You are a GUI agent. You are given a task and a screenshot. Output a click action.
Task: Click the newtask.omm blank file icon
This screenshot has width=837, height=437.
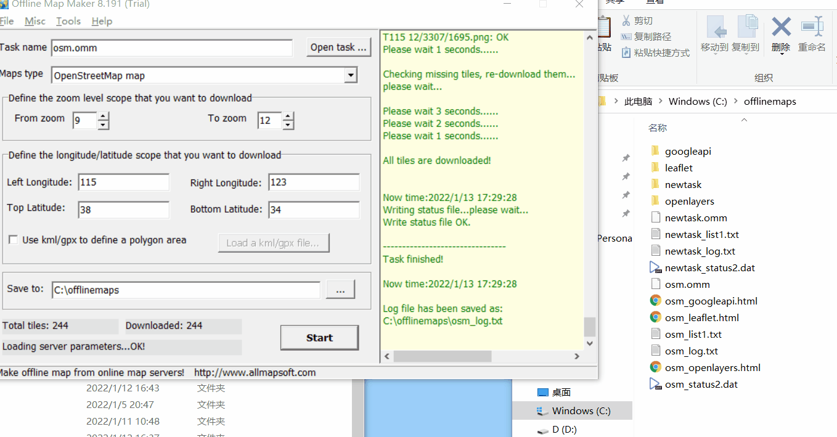[x=655, y=218]
